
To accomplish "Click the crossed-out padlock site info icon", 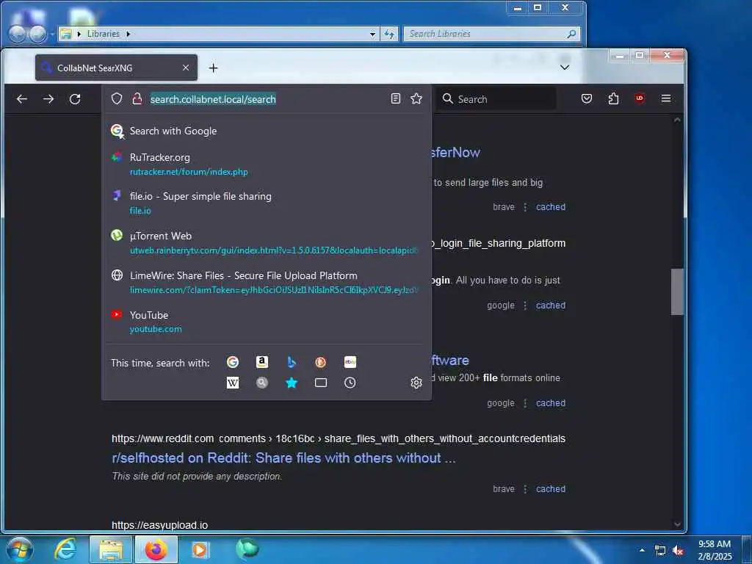I will 137,99.
